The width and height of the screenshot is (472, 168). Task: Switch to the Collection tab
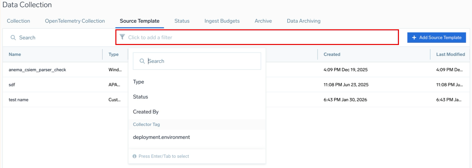click(x=18, y=21)
